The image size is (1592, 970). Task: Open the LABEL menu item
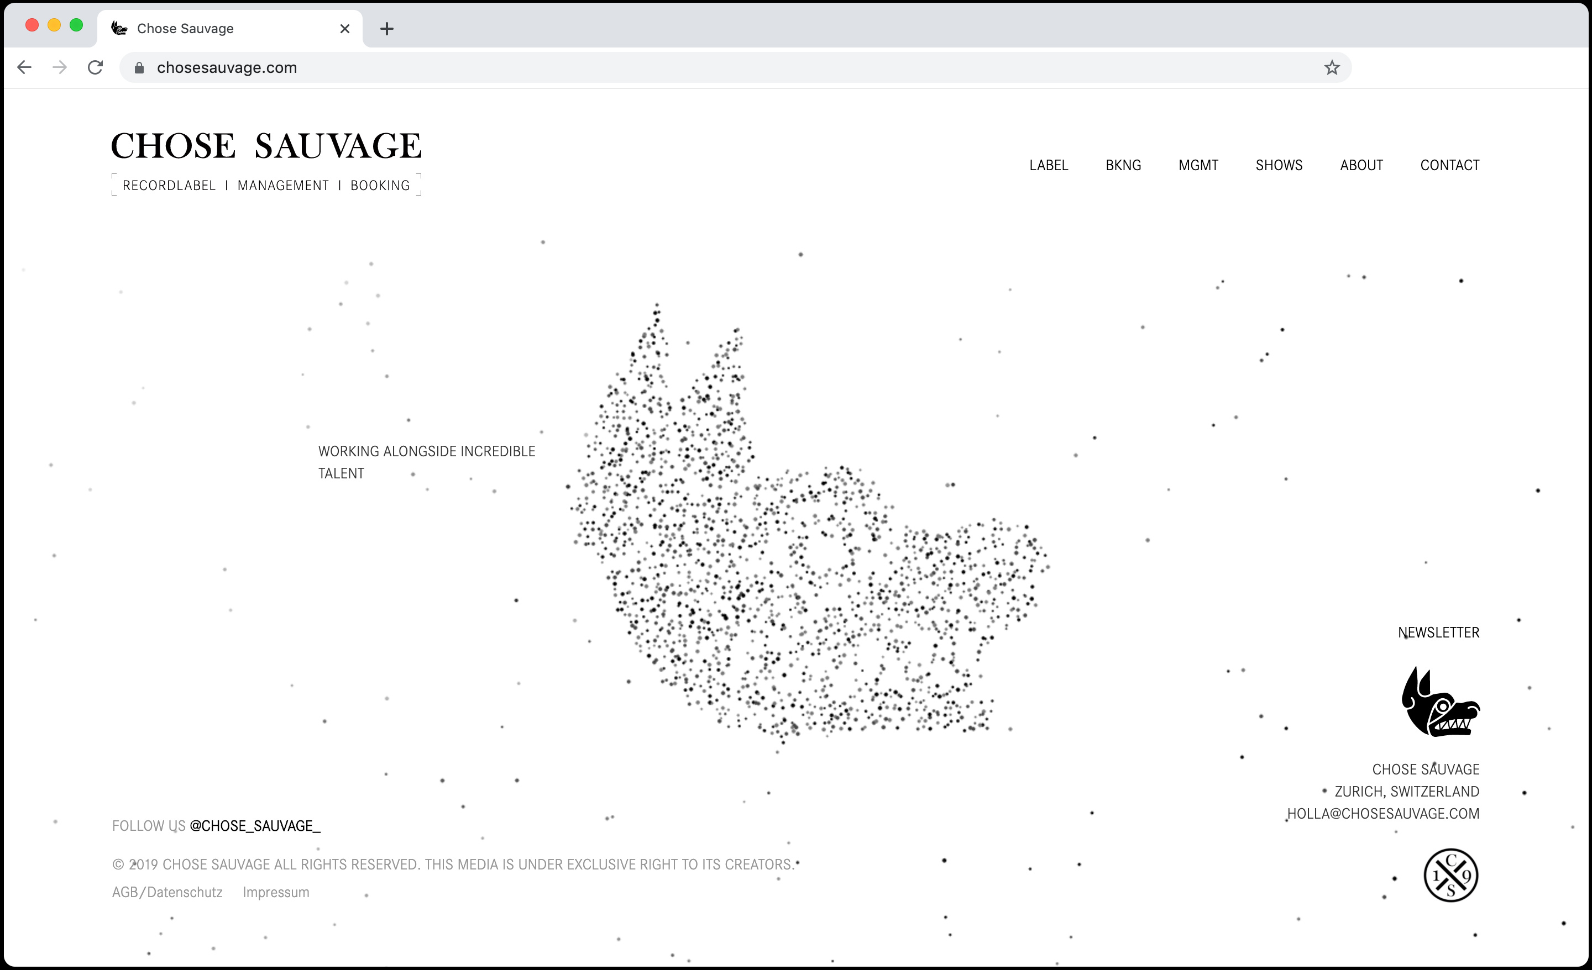coord(1048,165)
